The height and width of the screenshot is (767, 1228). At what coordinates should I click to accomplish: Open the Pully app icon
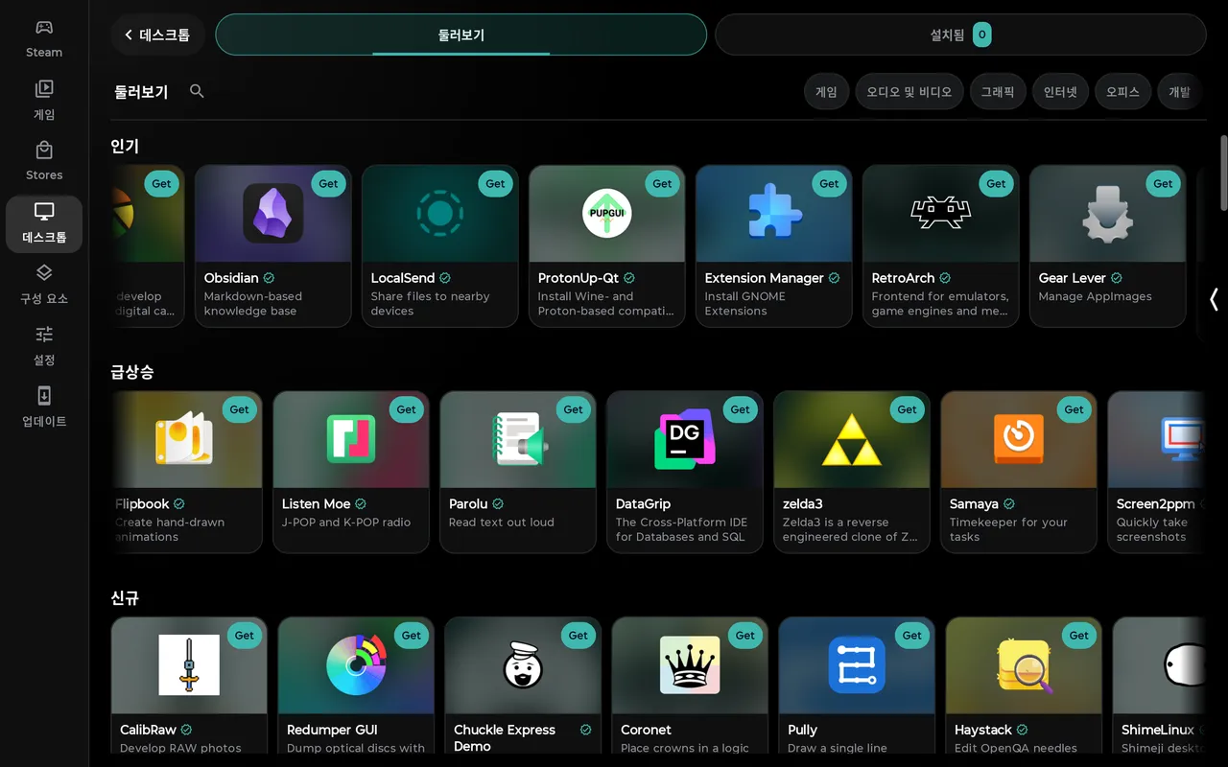857,665
